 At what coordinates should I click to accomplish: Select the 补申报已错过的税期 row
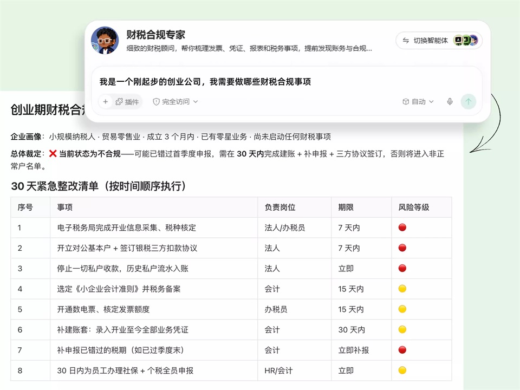pyautogui.click(x=231, y=350)
